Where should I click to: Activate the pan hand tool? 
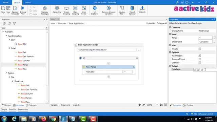coord(139,105)
